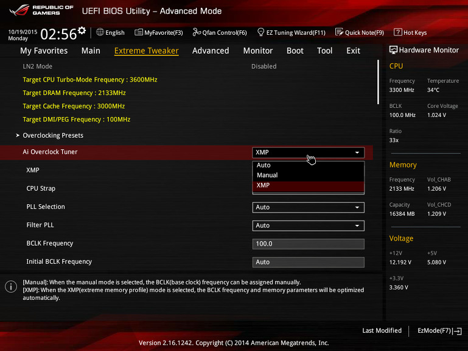Viewport: 468px width, 351px height.
Task: Click the Qfan Control fan icon
Action: [197, 32]
